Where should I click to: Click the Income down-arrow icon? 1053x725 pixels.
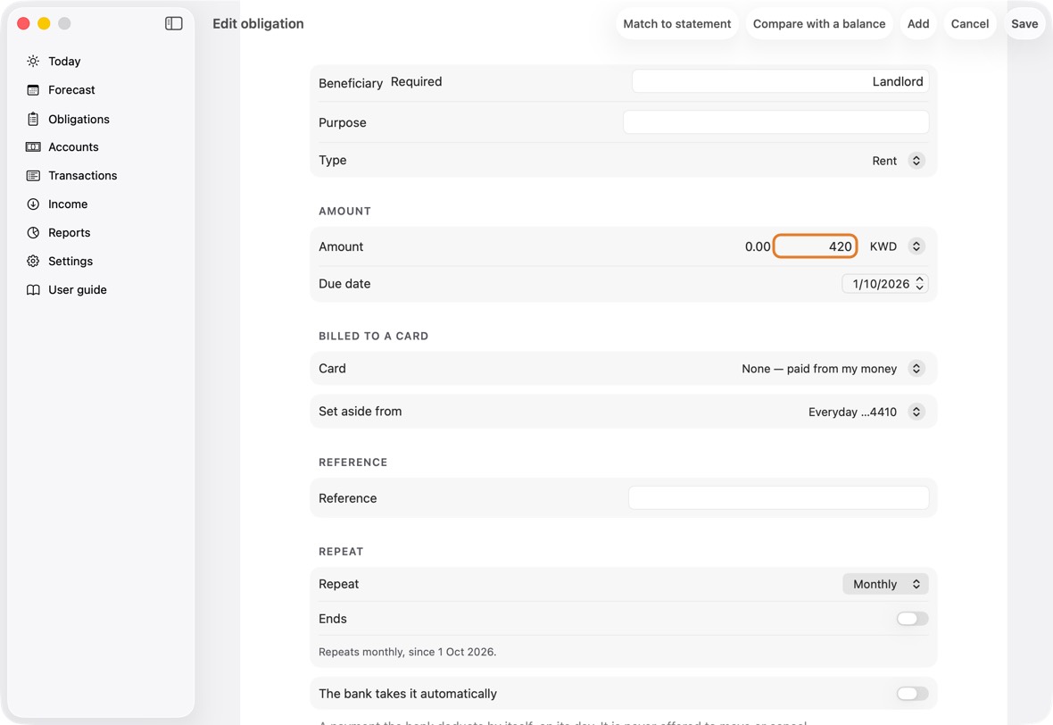[x=33, y=204]
